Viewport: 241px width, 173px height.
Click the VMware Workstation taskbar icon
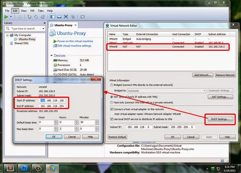coord(52,168)
